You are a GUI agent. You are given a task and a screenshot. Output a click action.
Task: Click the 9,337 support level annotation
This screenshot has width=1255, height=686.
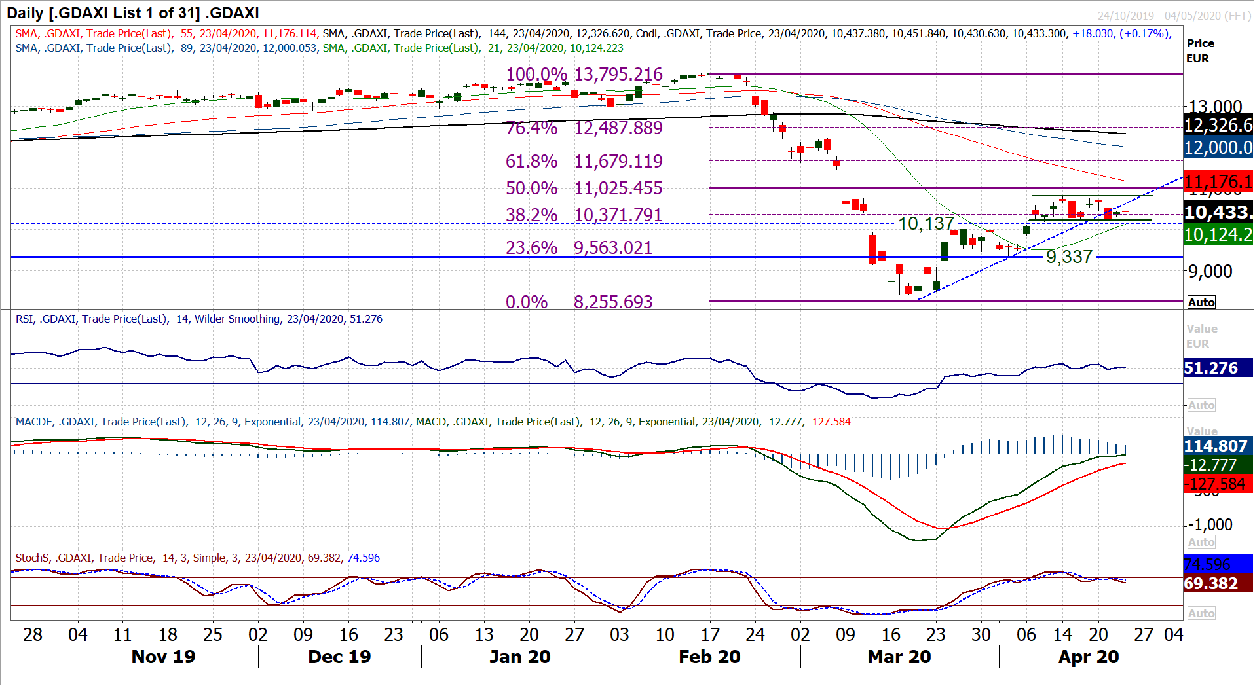pos(1069,257)
